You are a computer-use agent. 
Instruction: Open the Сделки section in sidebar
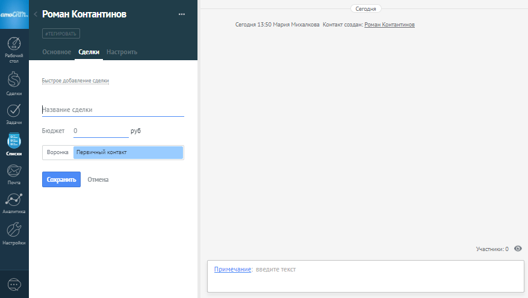point(14,81)
